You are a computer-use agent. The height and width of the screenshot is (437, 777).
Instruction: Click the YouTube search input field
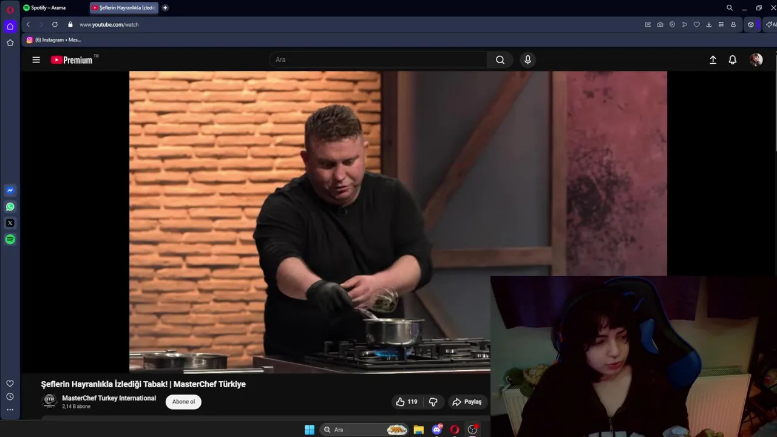point(378,59)
